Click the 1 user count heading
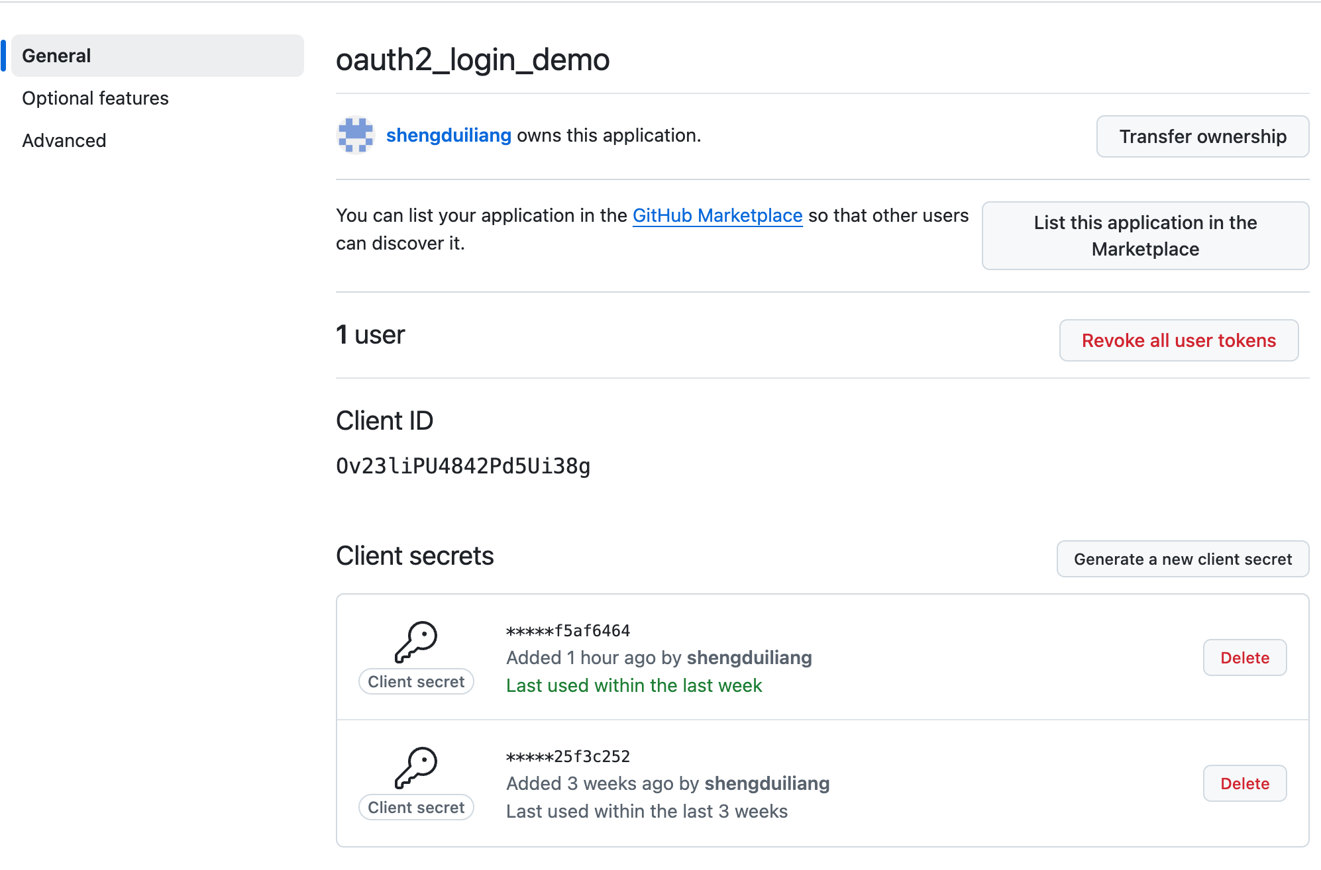The width and height of the screenshot is (1321, 870). (x=370, y=334)
